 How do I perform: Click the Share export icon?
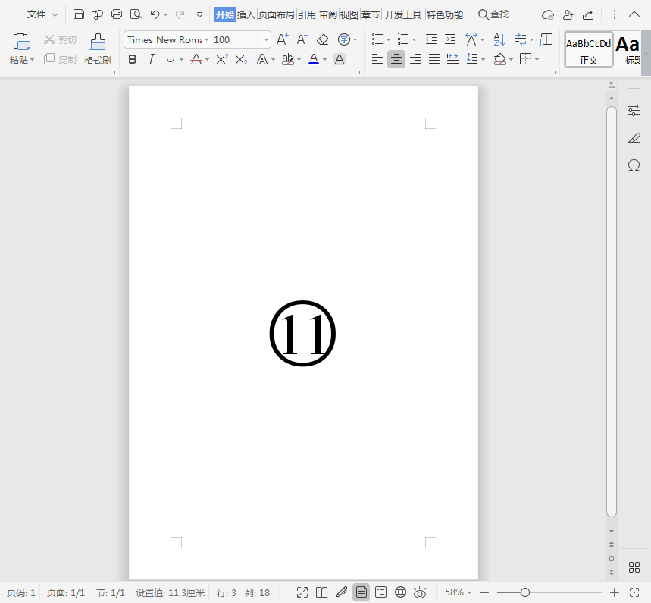588,15
